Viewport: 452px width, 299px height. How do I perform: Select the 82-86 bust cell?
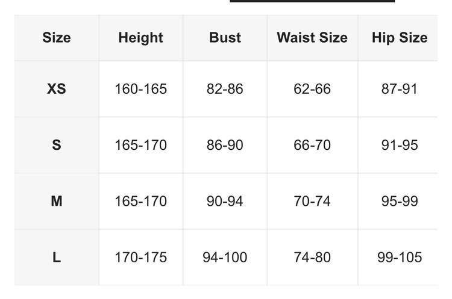tap(225, 89)
